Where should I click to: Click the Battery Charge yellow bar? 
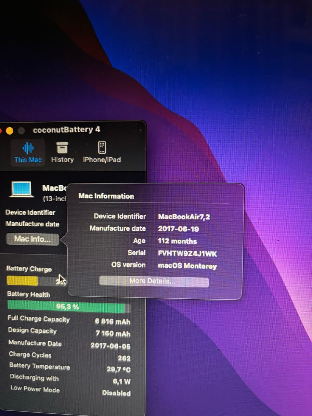(x=22, y=280)
